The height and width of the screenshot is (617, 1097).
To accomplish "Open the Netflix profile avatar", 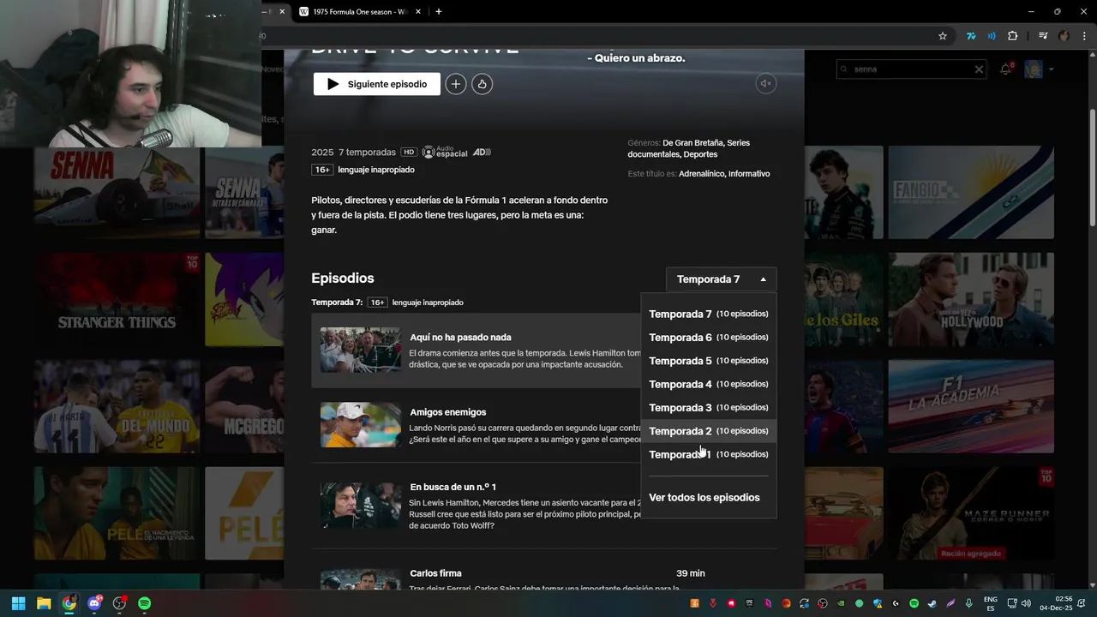I will pyautogui.click(x=1034, y=69).
